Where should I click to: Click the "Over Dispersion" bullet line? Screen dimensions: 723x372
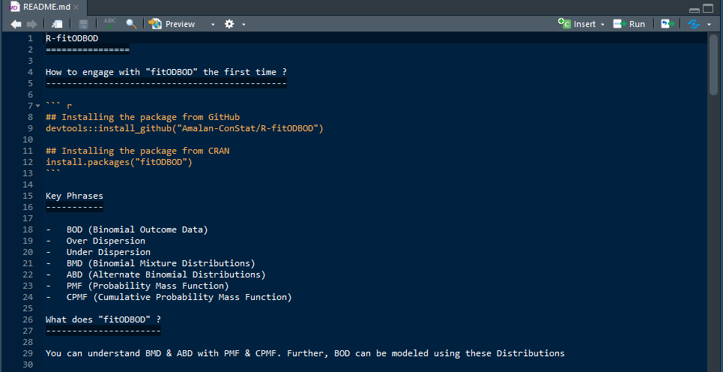click(106, 241)
